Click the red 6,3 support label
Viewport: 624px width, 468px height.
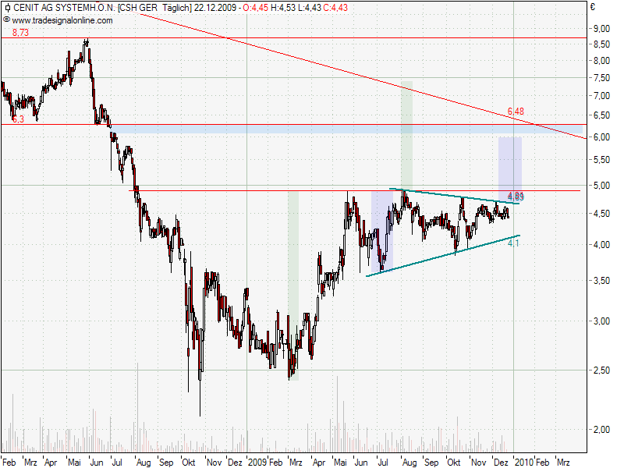pos(18,119)
